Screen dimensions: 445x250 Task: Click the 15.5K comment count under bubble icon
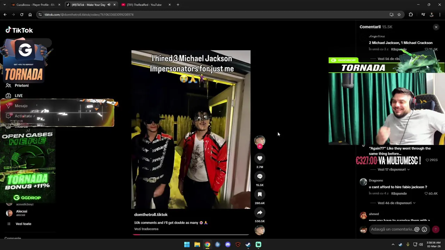pos(260,185)
